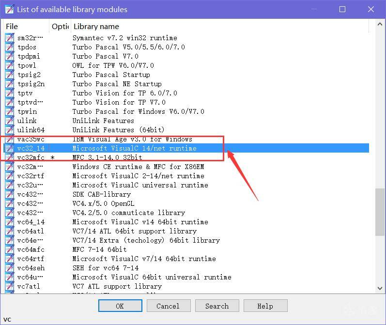Click the icon beside ulink
This screenshot has width=386, height=325.
point(9,121)
